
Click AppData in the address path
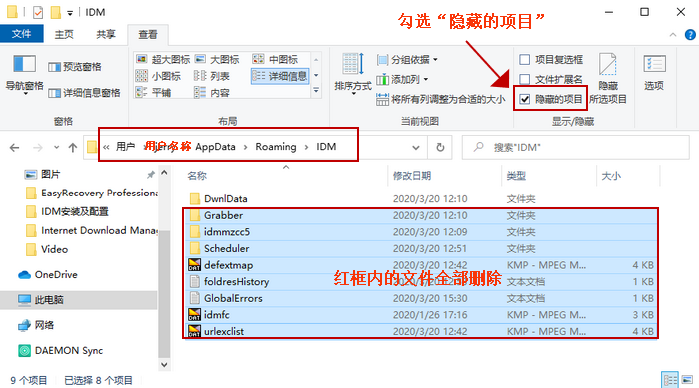(215, 147)
